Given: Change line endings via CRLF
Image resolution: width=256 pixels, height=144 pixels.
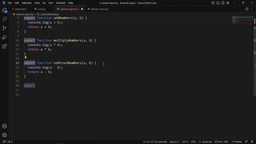Looking at the screenshot, I should click(x=193, y=142).
